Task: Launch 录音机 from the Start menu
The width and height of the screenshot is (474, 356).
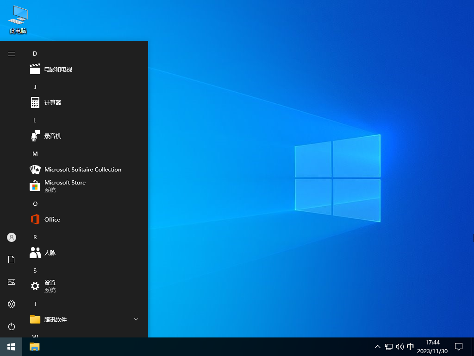Action: tap(53, 136)
